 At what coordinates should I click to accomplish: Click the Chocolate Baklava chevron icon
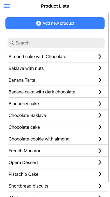tap(100, 115)
